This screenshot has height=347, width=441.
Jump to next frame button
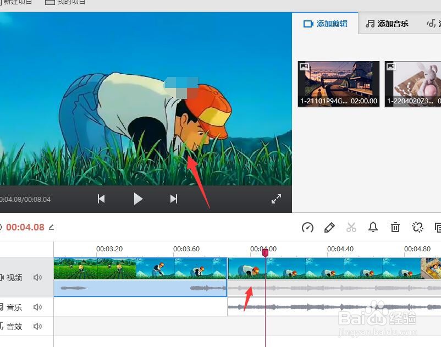coord(174,199)
